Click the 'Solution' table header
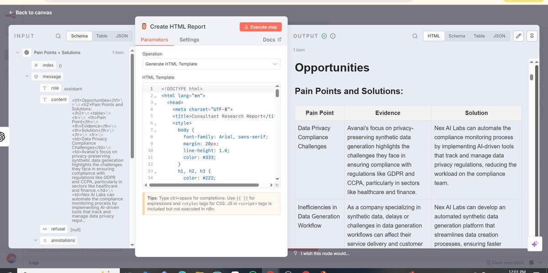 click(476, 113)
